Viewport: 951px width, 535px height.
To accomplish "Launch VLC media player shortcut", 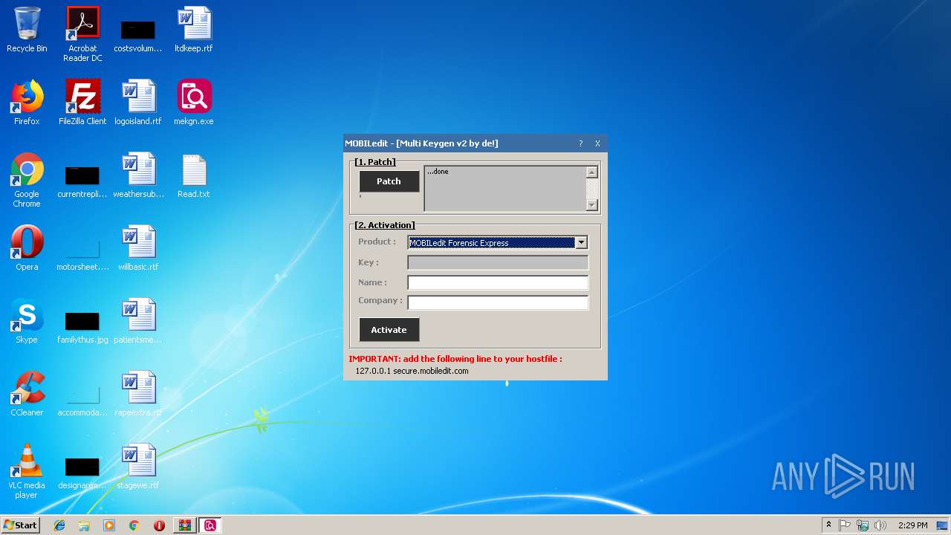I will [x=27, y=471].
